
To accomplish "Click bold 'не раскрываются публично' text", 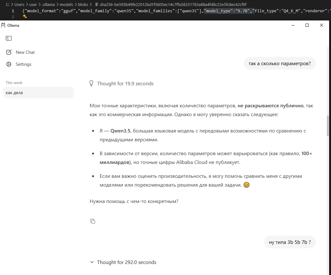I will coord(271,106).
